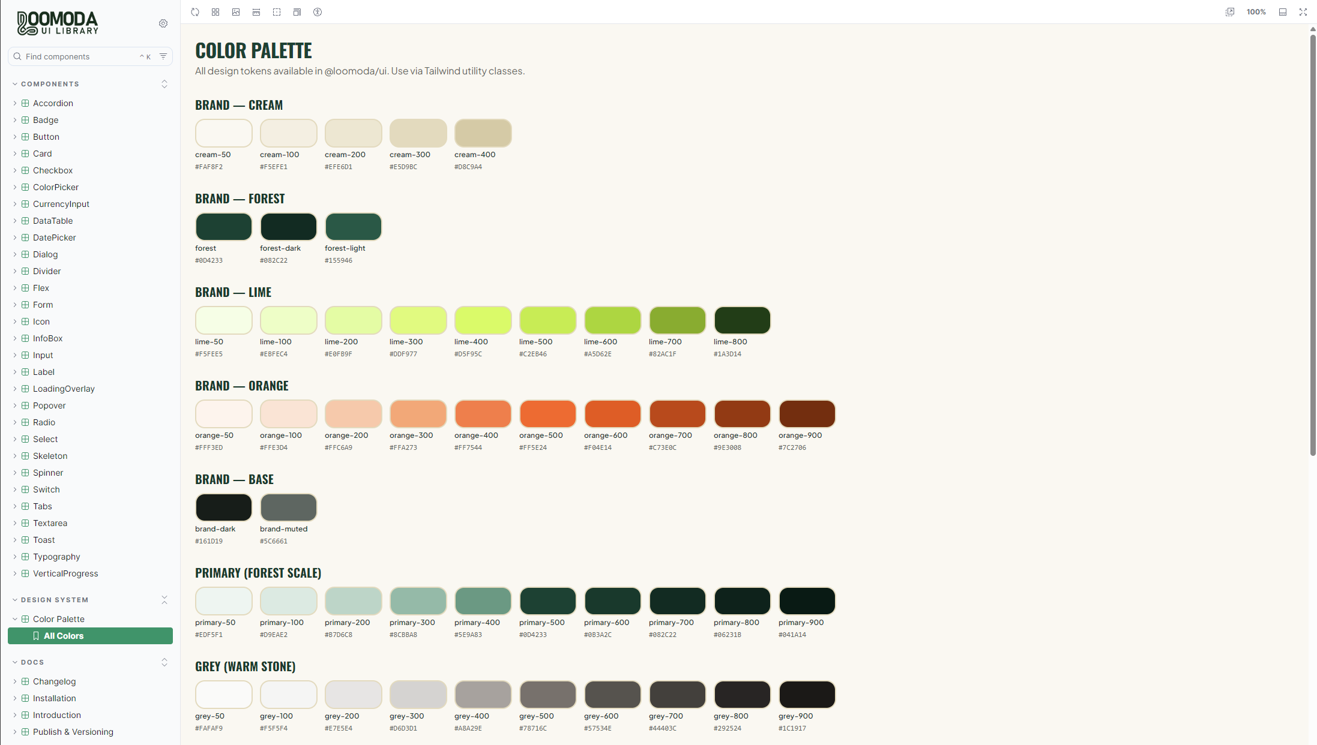Open story in new tab icon

pos(1230,12)
